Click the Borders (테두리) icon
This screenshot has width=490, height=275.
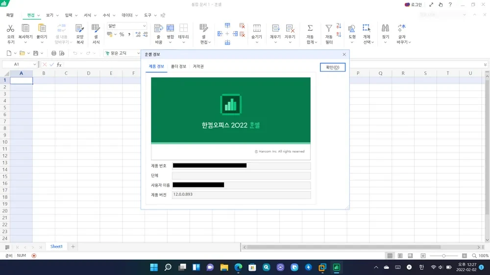[183, 28]
